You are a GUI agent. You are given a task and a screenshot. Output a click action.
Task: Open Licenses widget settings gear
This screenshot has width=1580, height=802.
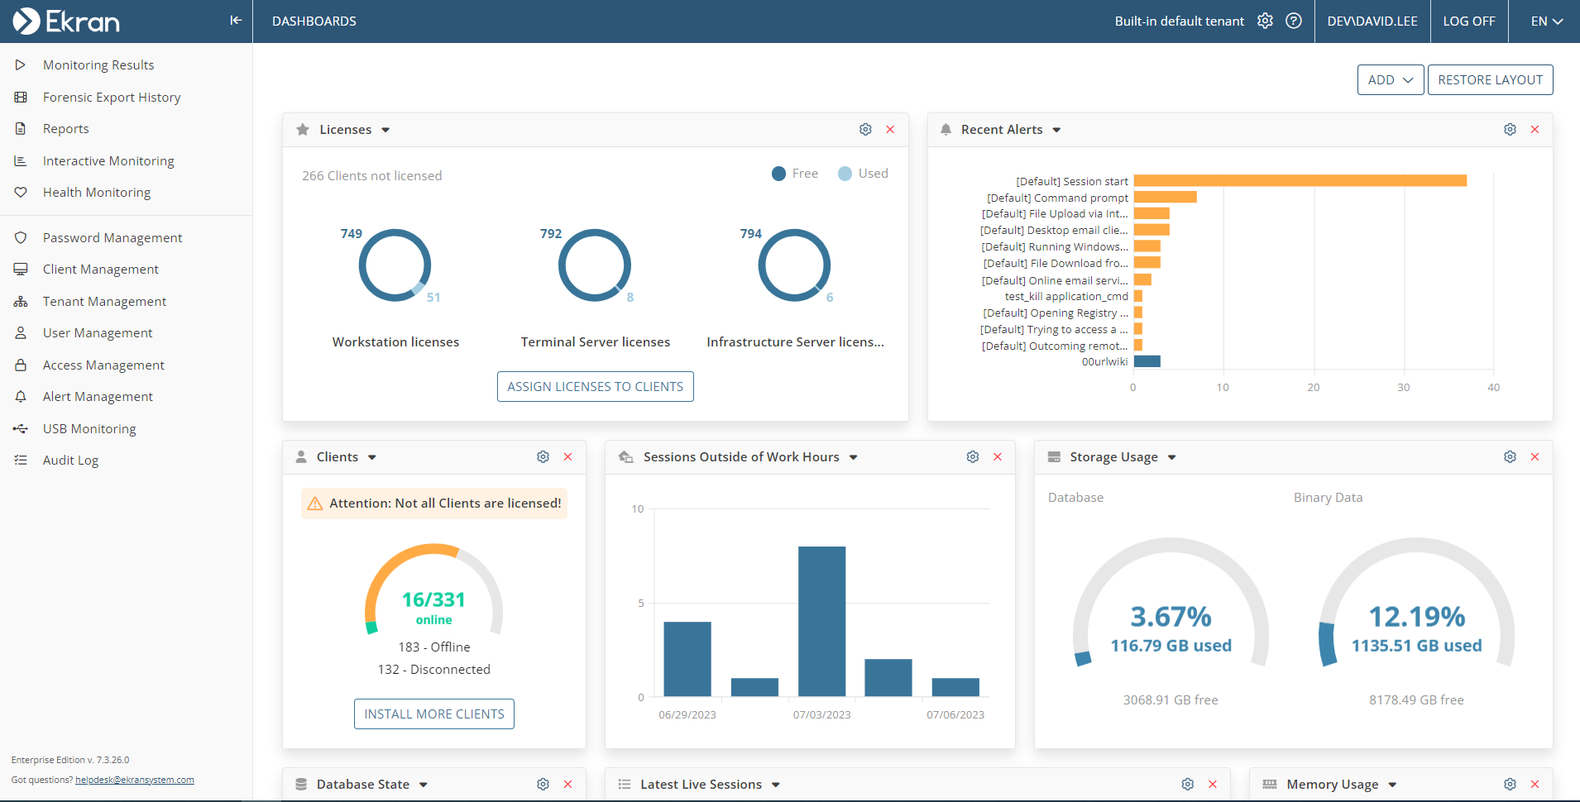[865, 130]
